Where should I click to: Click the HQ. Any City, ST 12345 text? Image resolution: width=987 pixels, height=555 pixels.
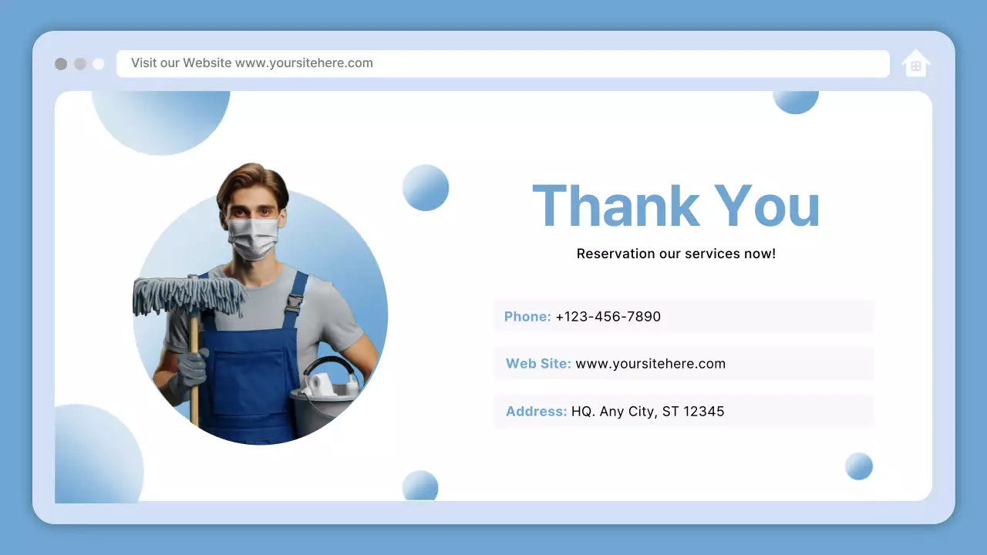click(x=648, y=412)
